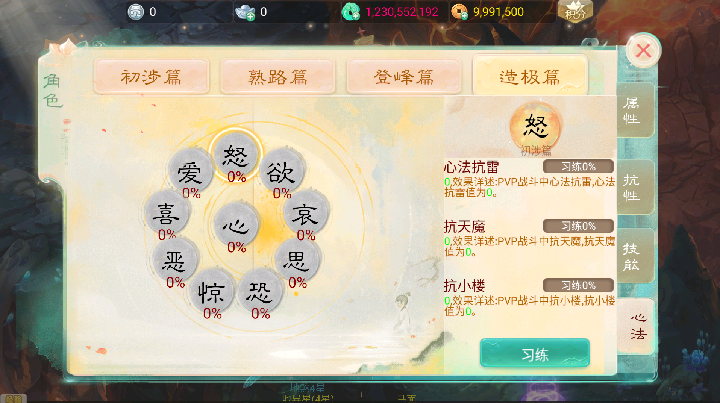Switch to the 初涉篇 tab
Screen dimensions: 720x403
(152, 76)
